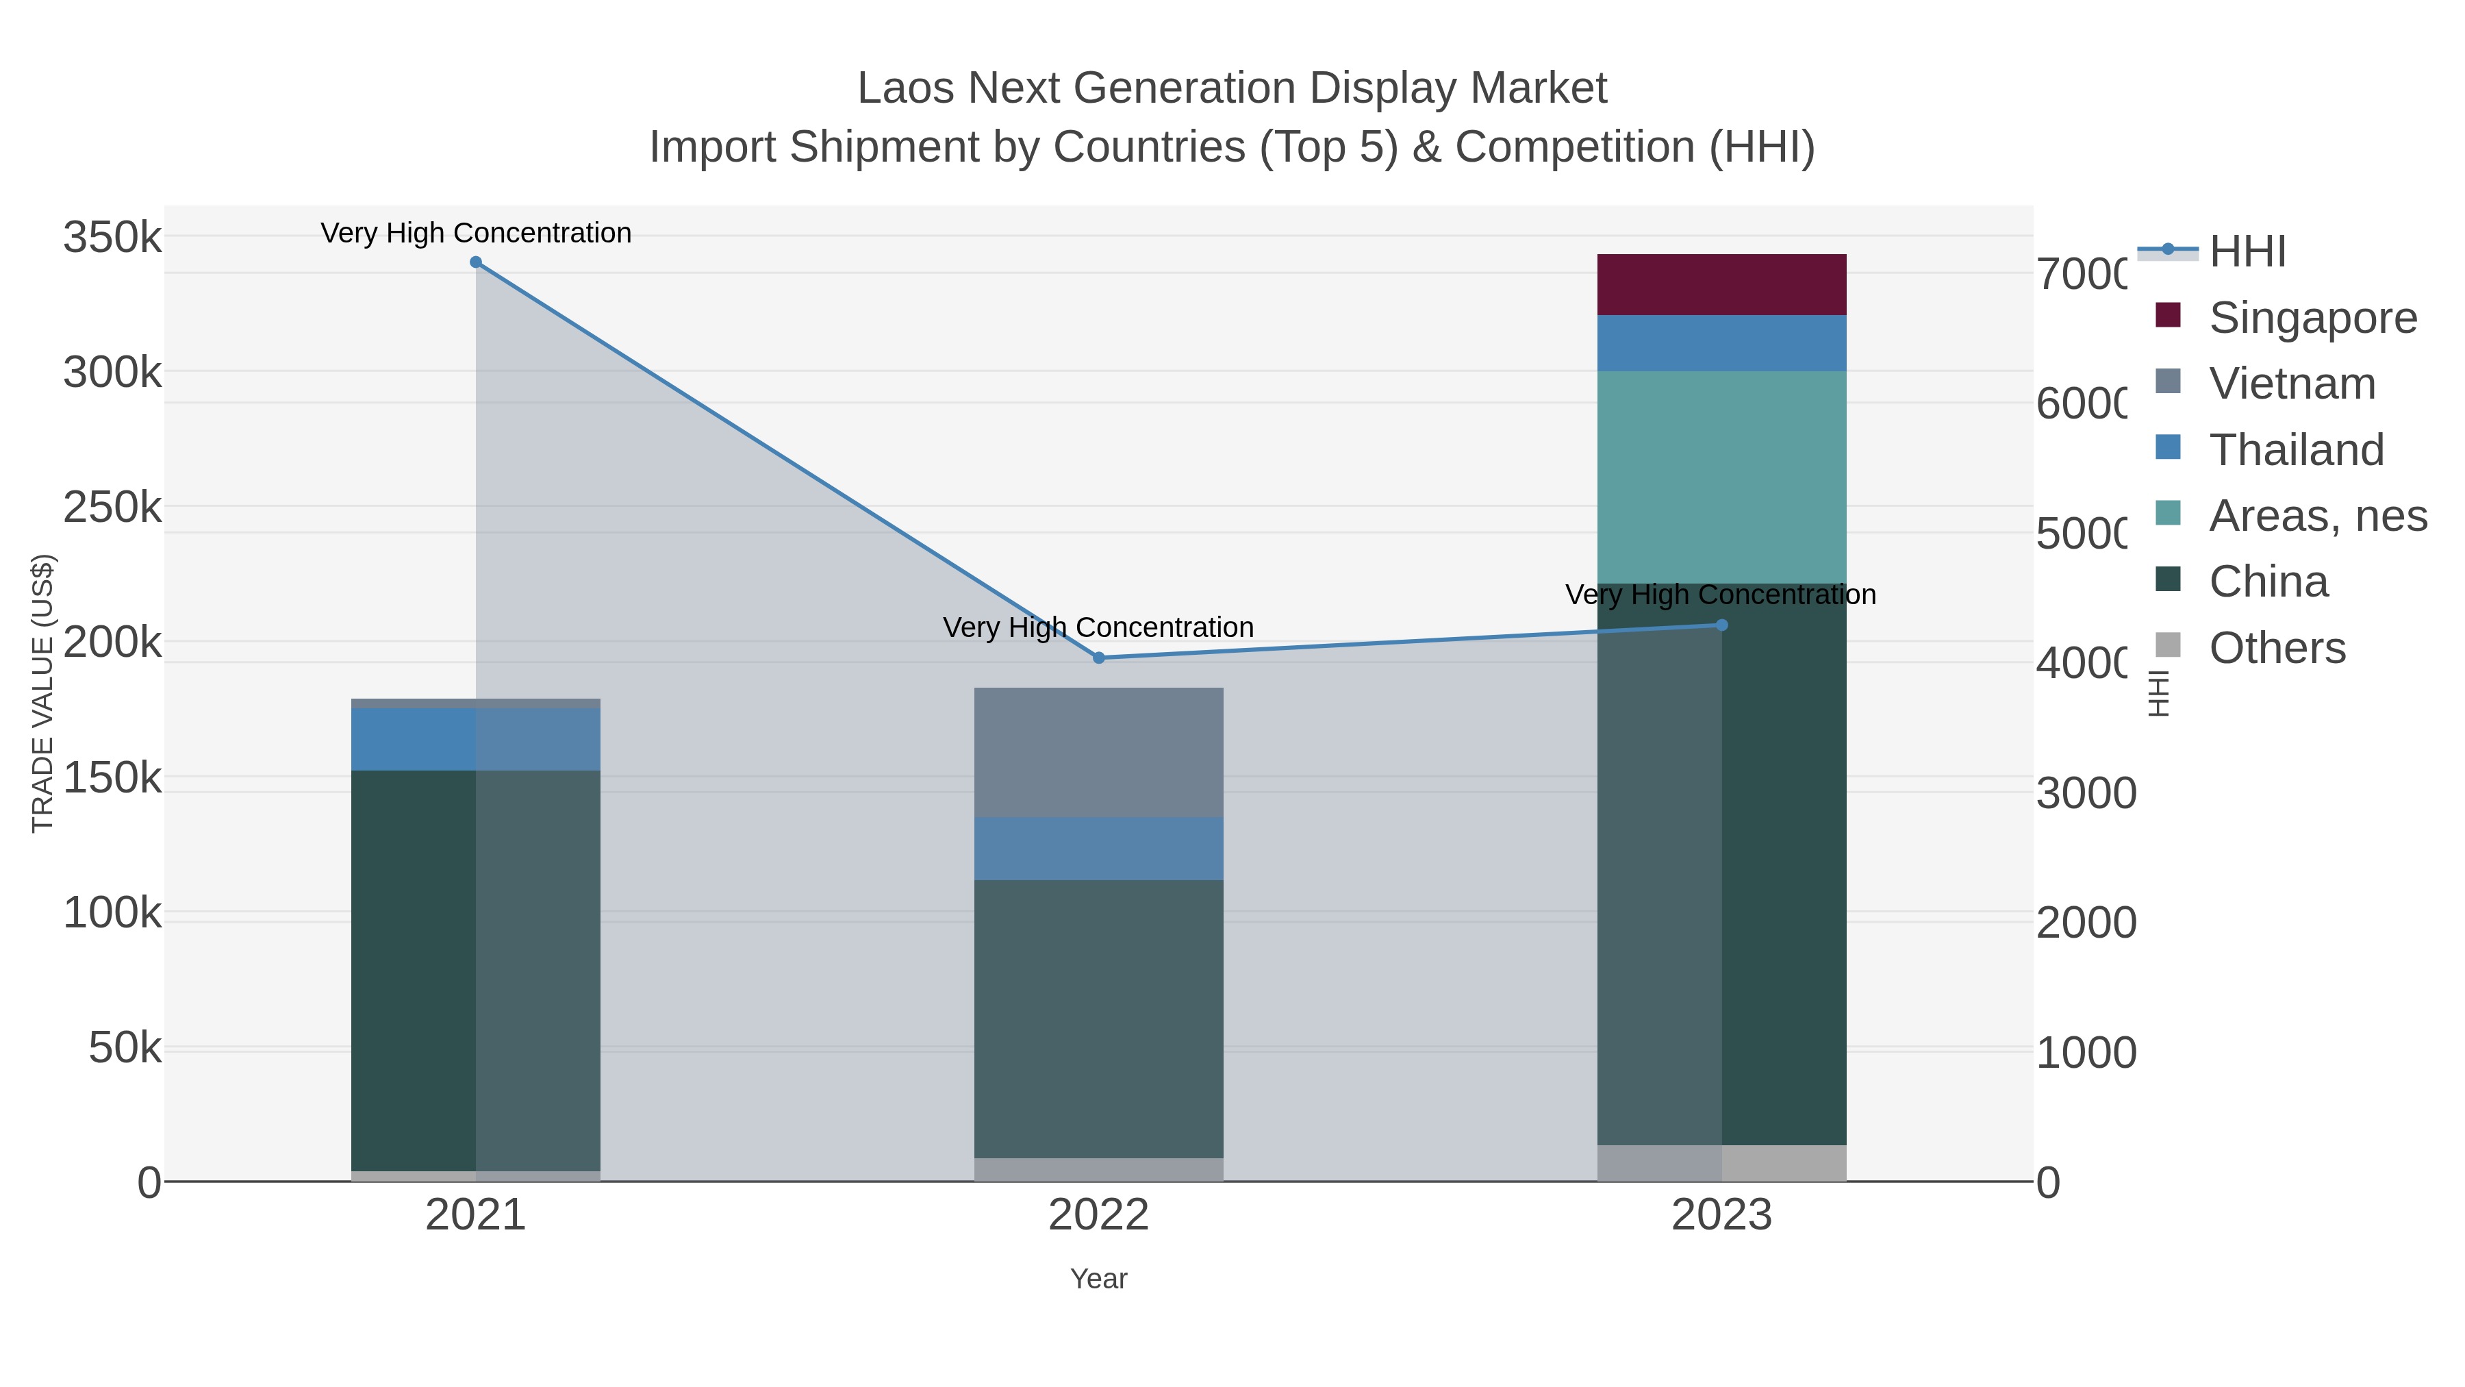Click Very High Concentration label above 2022
This screenshot has height=1387, width=2465.
point(1098,627)
